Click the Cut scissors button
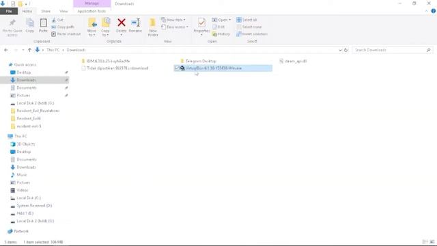The height and width of the screenshot is (246, 437). click(57, 20)
